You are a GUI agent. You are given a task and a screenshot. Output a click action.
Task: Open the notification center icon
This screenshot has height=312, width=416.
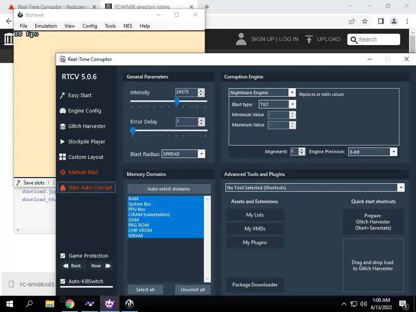point(403,304)
